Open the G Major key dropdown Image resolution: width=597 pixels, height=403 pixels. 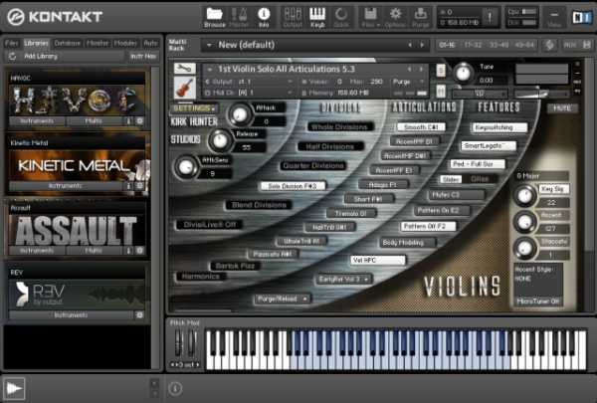(x=541, y=176)
